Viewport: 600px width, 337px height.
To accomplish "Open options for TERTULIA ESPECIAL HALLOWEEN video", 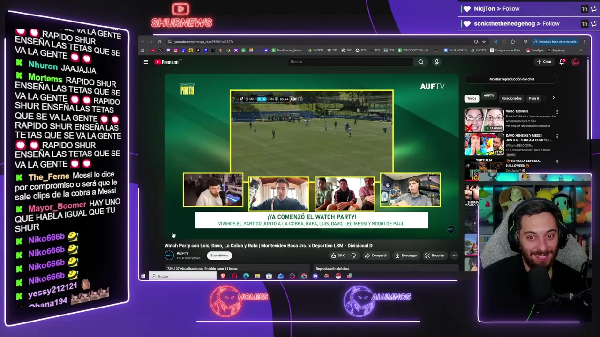I will click(557, 162).
